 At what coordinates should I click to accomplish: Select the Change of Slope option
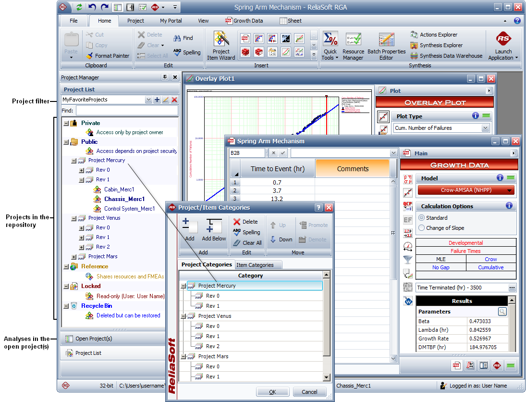coord(422,228)
